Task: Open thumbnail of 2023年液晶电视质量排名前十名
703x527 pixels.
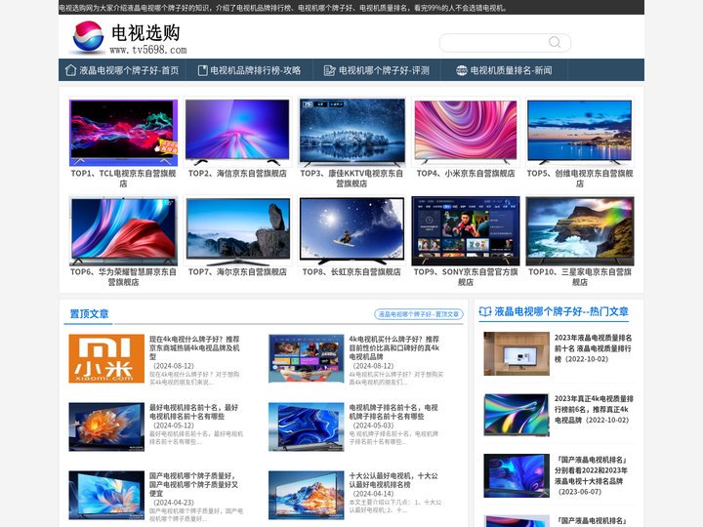Action: tap(517, 353)
